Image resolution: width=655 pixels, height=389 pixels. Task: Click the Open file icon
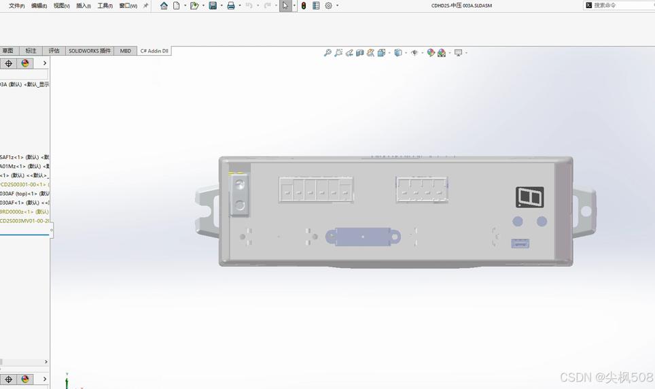194,5
